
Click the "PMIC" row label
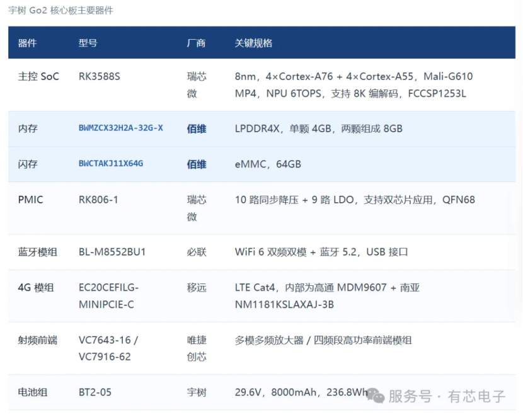pos(30,200)
